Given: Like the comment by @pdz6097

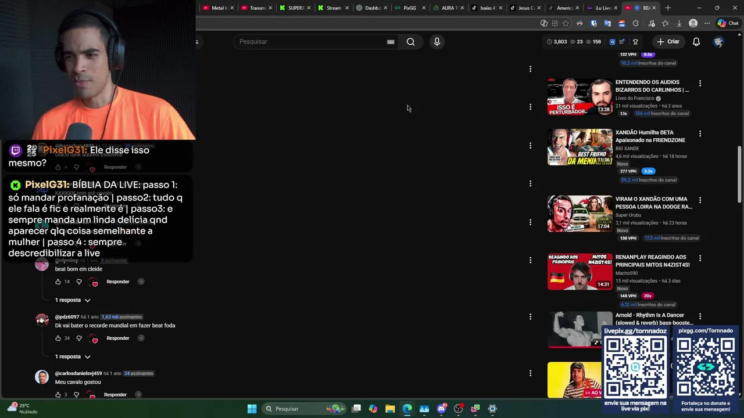Looking at the screenshot, I should pos(58,338).
